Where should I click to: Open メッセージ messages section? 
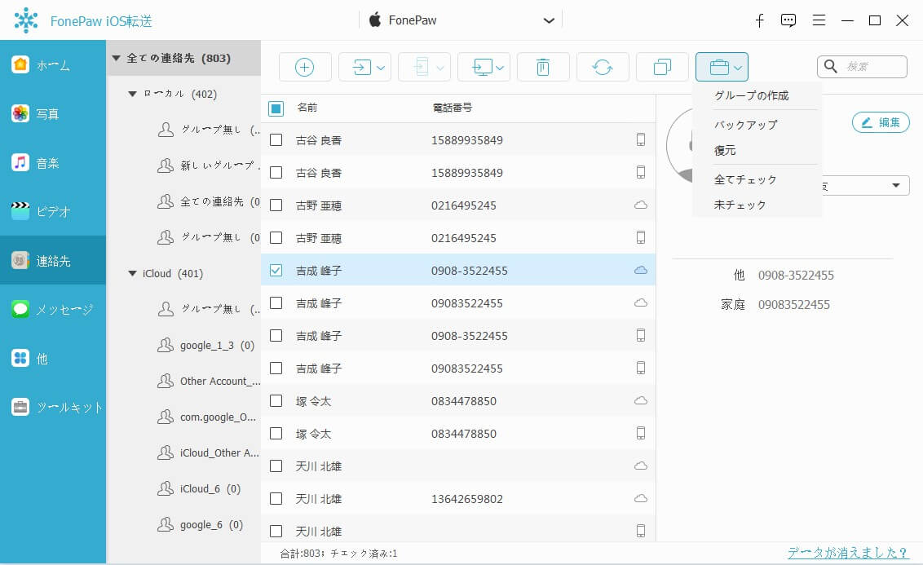point(53,309)
